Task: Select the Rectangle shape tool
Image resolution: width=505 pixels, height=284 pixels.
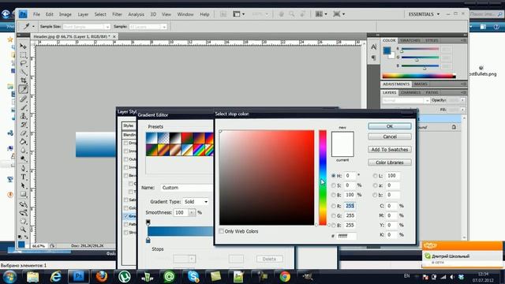Action: [23, 194]
